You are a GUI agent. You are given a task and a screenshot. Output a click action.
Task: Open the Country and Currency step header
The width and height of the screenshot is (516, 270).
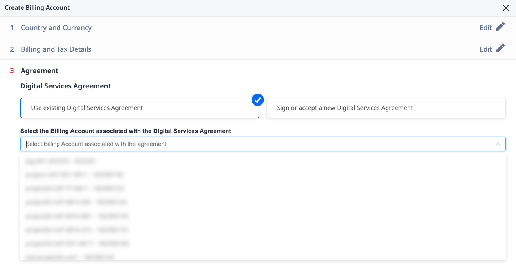(x=56, y=28)
